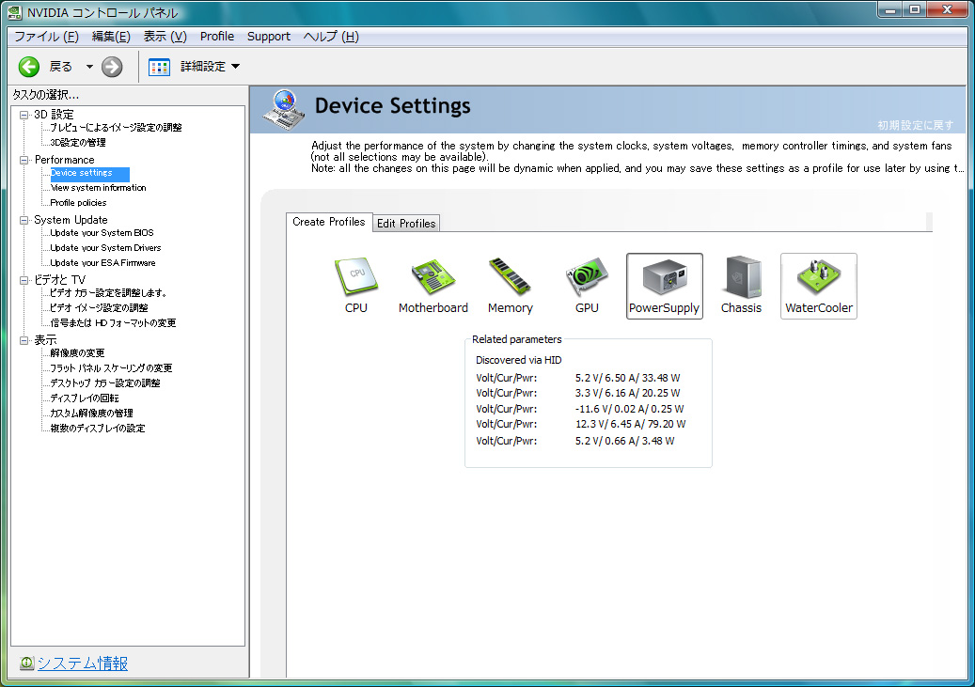Screen dimensions: 975x687
Task: Open the 編集(E) menu
Action: (111, 37)
